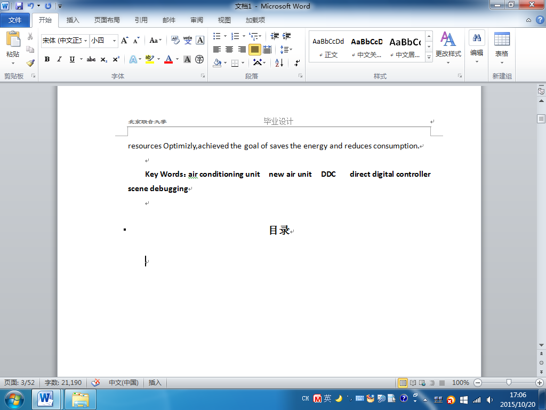Viewport: 546px width, 410px height.
Task: Switch to View (视图) tab
Action: [224, 20]
